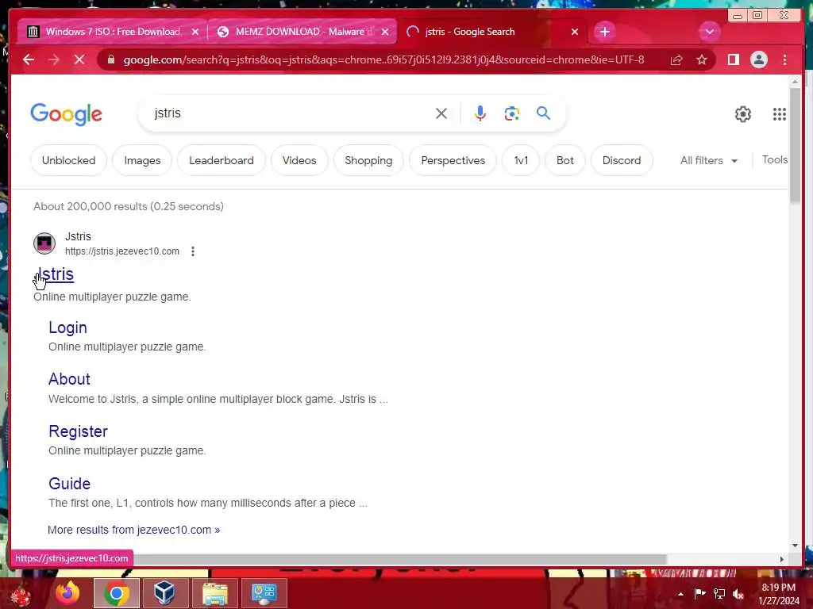Image resolution: width=813 pixels, height=609 pixels.
Task: Open Control Panel taskbar icon
Action: (264, 593)
